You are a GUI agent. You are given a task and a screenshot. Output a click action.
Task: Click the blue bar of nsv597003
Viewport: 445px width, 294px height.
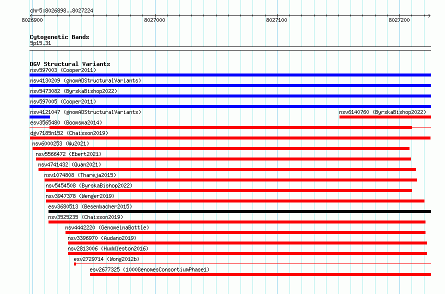(x=230, y=75)
